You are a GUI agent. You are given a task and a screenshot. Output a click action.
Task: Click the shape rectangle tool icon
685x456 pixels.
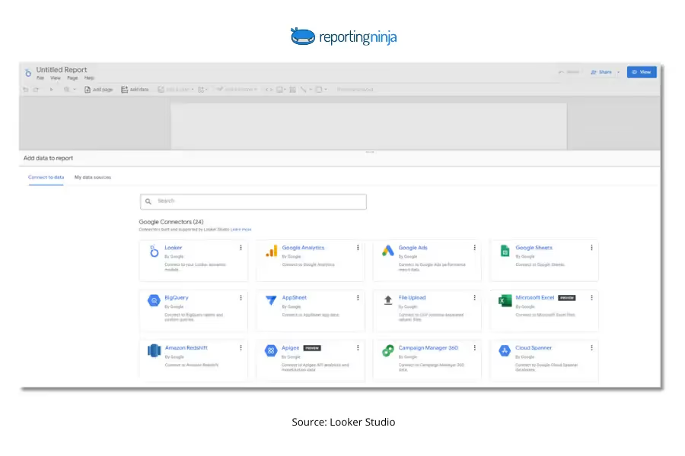coord(318,90)
